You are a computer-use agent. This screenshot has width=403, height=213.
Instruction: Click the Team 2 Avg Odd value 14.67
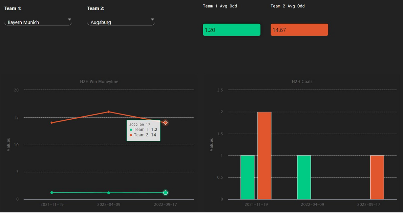(x=299, y=30)
